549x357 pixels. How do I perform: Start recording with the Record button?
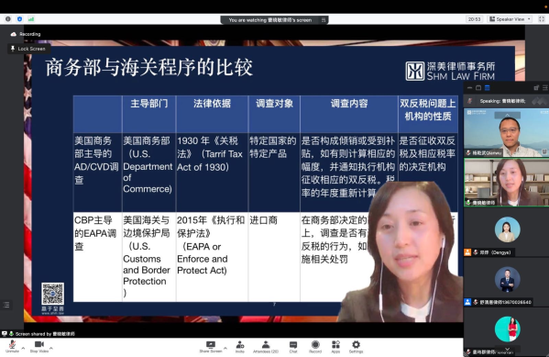(x=315, y=347)
